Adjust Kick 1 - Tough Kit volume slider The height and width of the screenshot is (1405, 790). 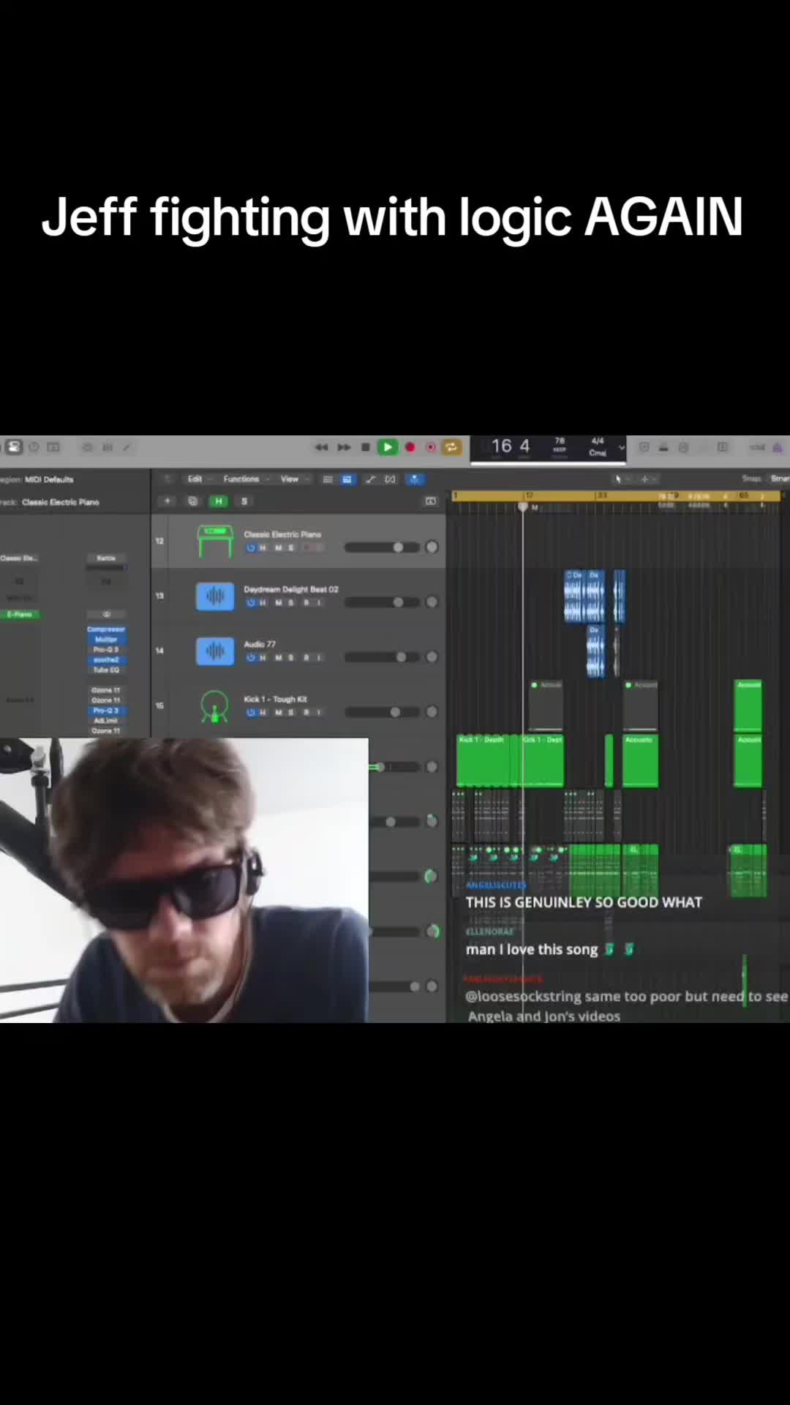tap(382, 712)
